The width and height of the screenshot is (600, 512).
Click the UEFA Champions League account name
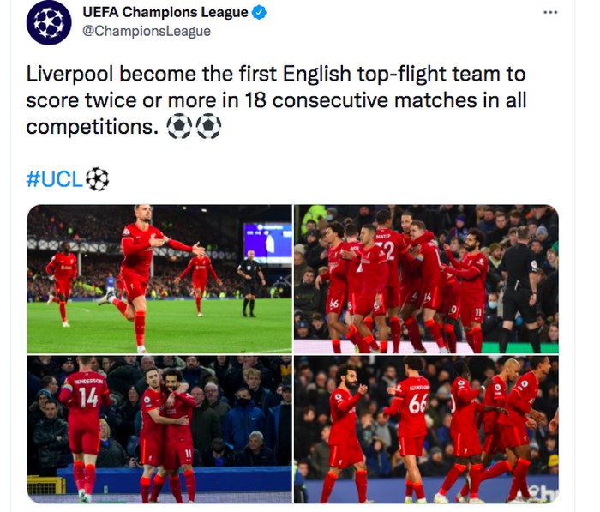[165, 12]
